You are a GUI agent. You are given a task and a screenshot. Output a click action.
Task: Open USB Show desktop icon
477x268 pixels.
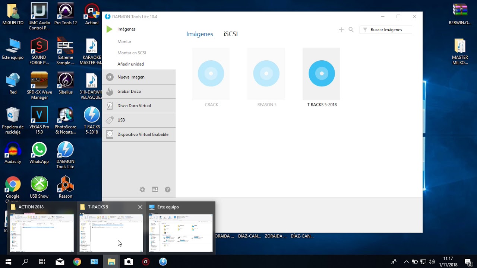tap(39, 188)
